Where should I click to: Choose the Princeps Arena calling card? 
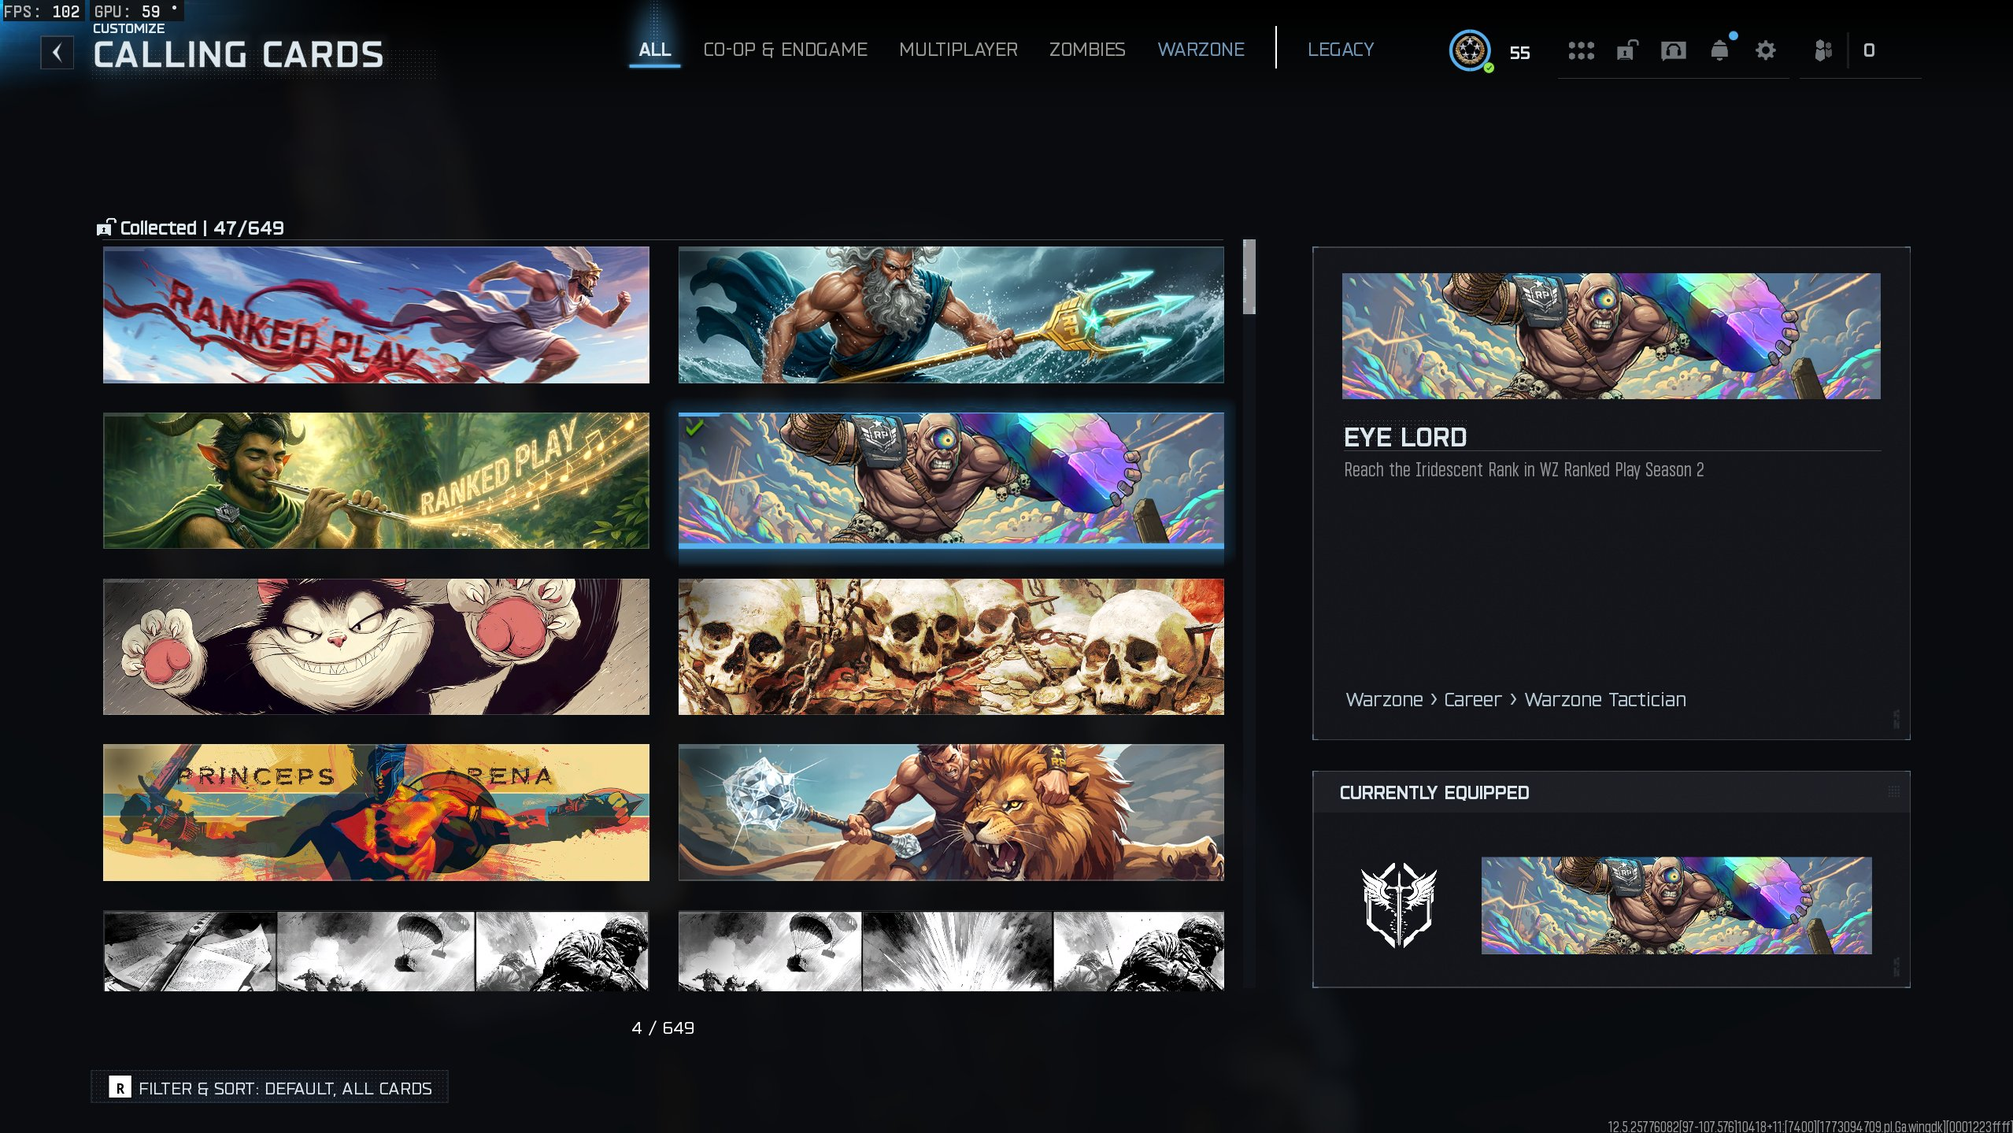tap(376, 813)
